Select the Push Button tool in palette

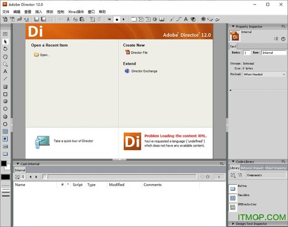click(x=5, y=154)
